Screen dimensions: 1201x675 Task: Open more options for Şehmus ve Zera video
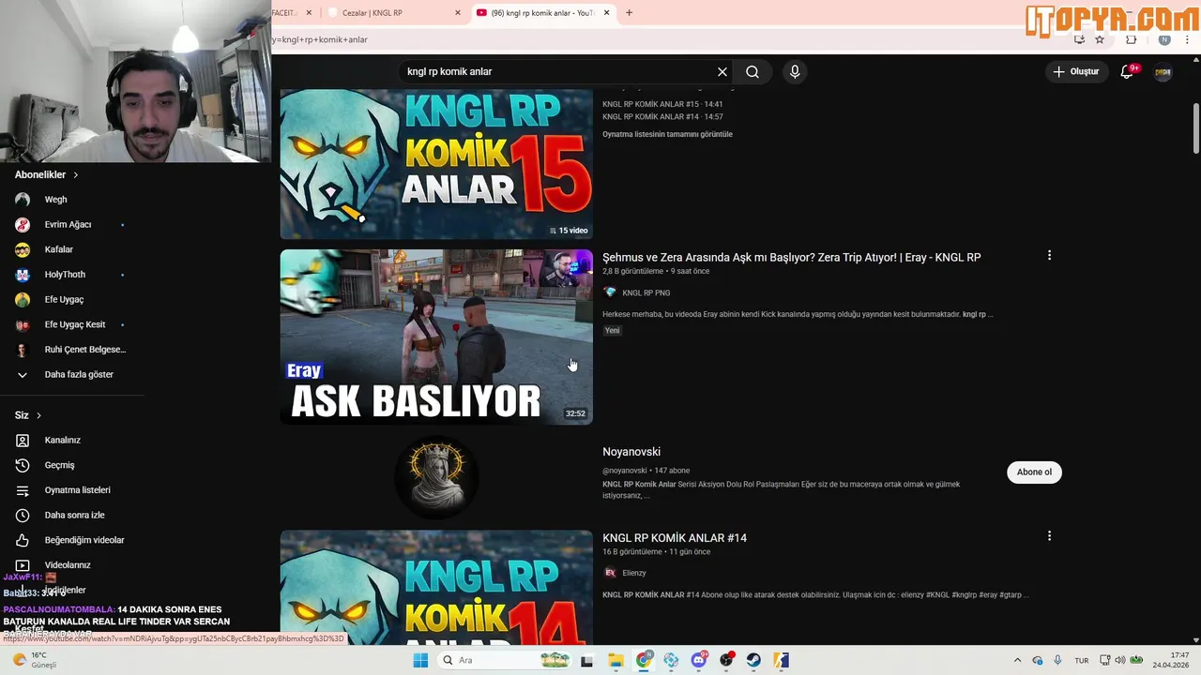pos(1049,255)
